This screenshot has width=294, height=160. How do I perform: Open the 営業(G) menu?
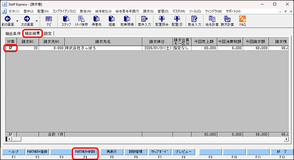click(x=14, y=11)
